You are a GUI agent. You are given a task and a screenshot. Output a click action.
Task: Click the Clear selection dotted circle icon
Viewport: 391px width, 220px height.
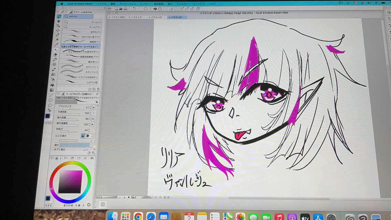pos(145,9)
